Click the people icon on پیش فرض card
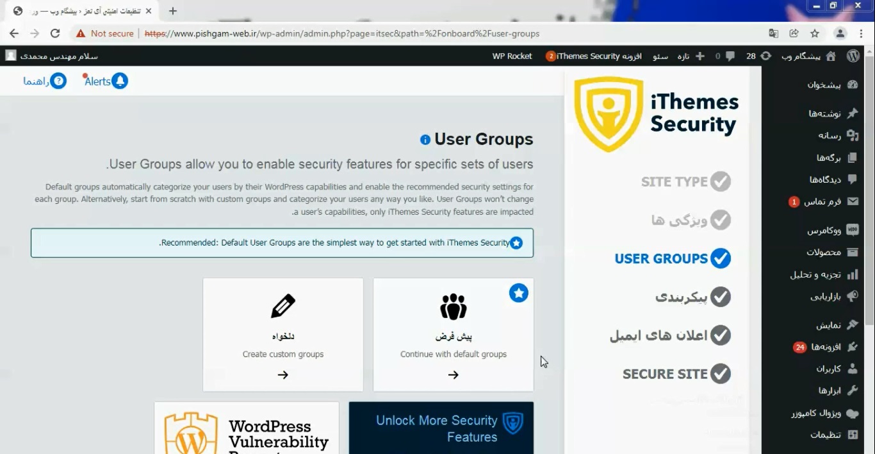Screen dimensions: 875x454 454,307
